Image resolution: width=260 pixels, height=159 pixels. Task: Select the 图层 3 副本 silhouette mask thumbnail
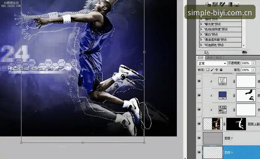click(x=236, y=124)
